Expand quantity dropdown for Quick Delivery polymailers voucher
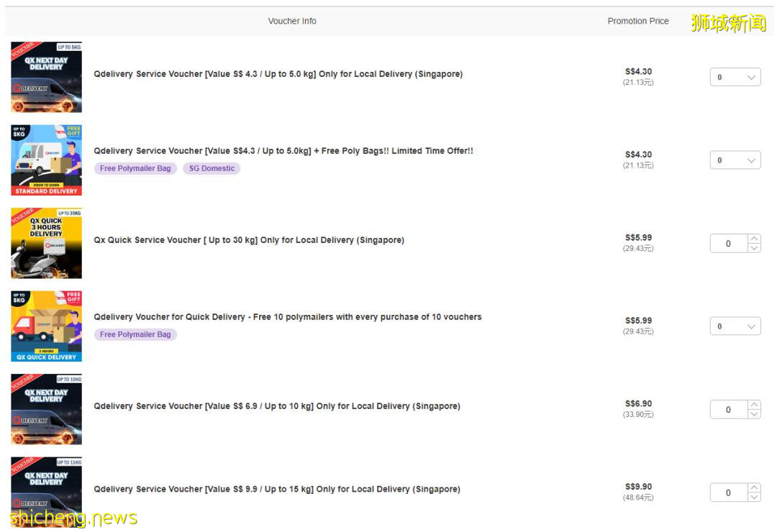 (735, 326)
